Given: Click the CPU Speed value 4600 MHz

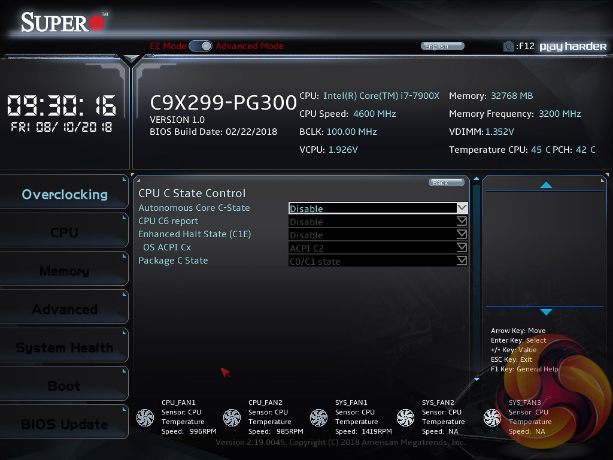Looking at the screenshot, I should point(375,114).
